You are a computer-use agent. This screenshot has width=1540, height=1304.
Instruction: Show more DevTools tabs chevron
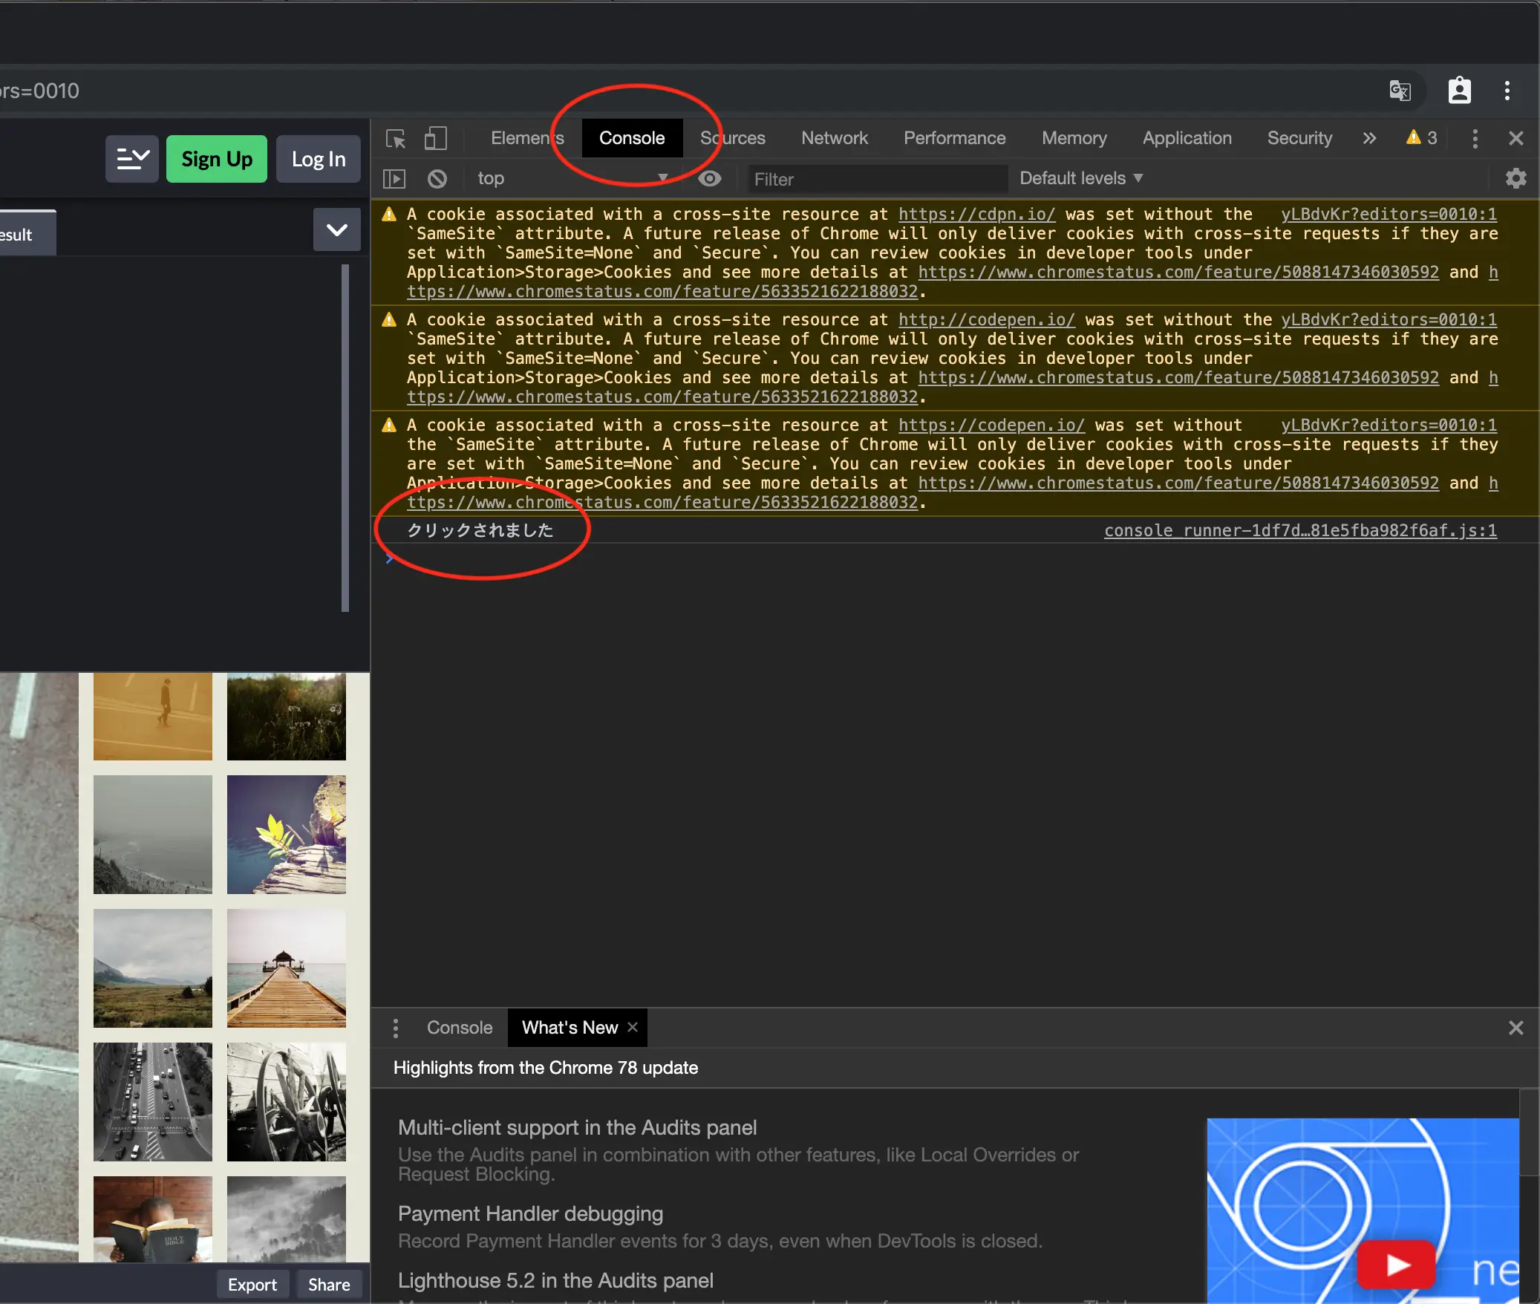(1369, 139)
